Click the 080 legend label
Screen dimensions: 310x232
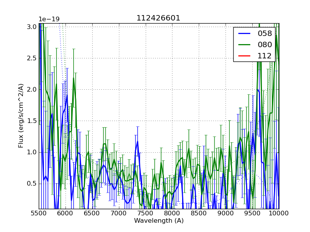(x=265, y=45)
